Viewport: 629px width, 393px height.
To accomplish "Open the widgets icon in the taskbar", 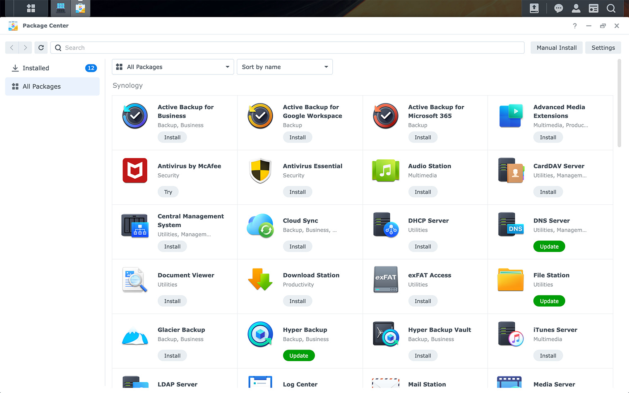I will pos(593,8).
